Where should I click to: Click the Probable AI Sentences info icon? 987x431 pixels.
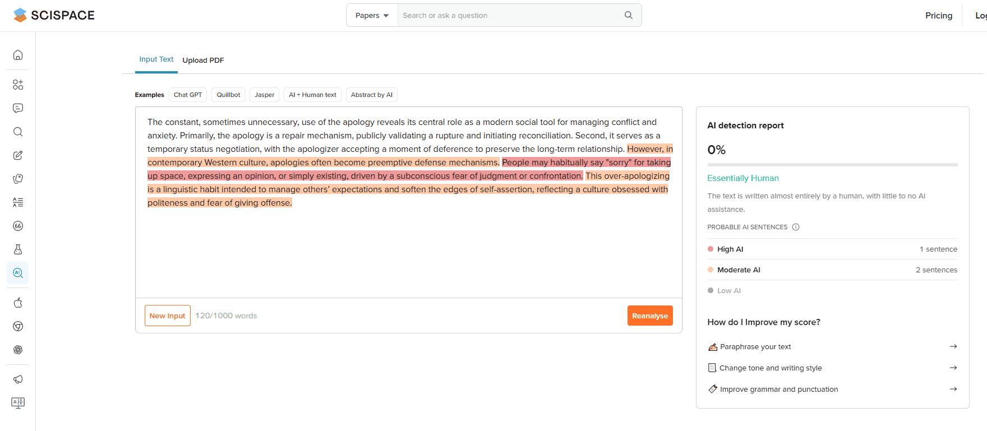pos(795,227)
